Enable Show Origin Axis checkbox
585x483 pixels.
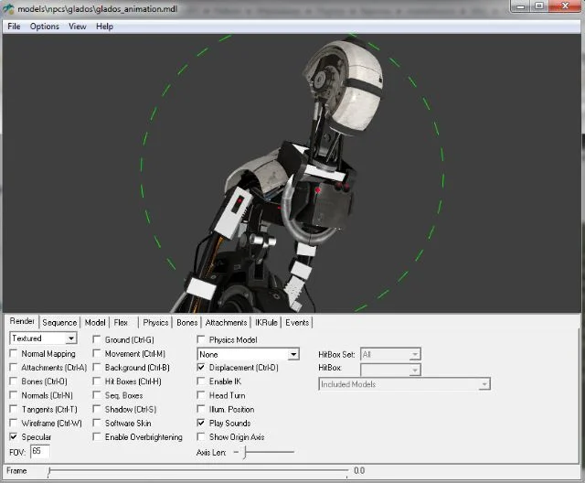pyautogui.click(x=201, y=436)
